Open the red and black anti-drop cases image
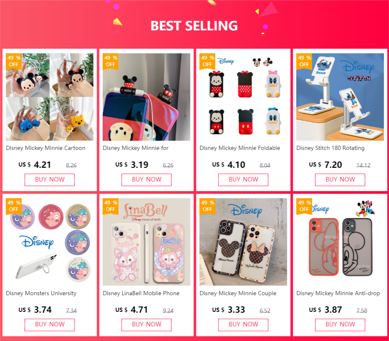The image size is (389, 341). pos(340,242)
